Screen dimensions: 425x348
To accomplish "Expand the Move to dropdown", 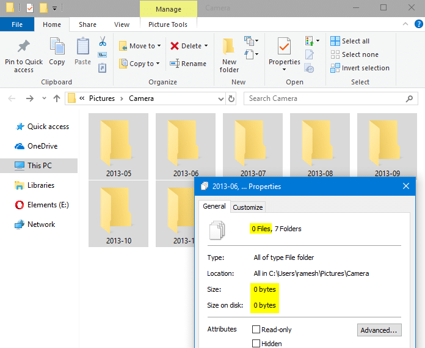I will 159,46.
